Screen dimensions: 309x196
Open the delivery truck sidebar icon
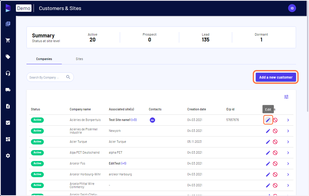coord(8,90)
